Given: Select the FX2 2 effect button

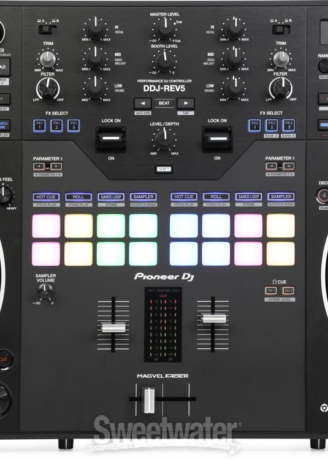Looking at the screenshot, I should [x=272, y=125].
